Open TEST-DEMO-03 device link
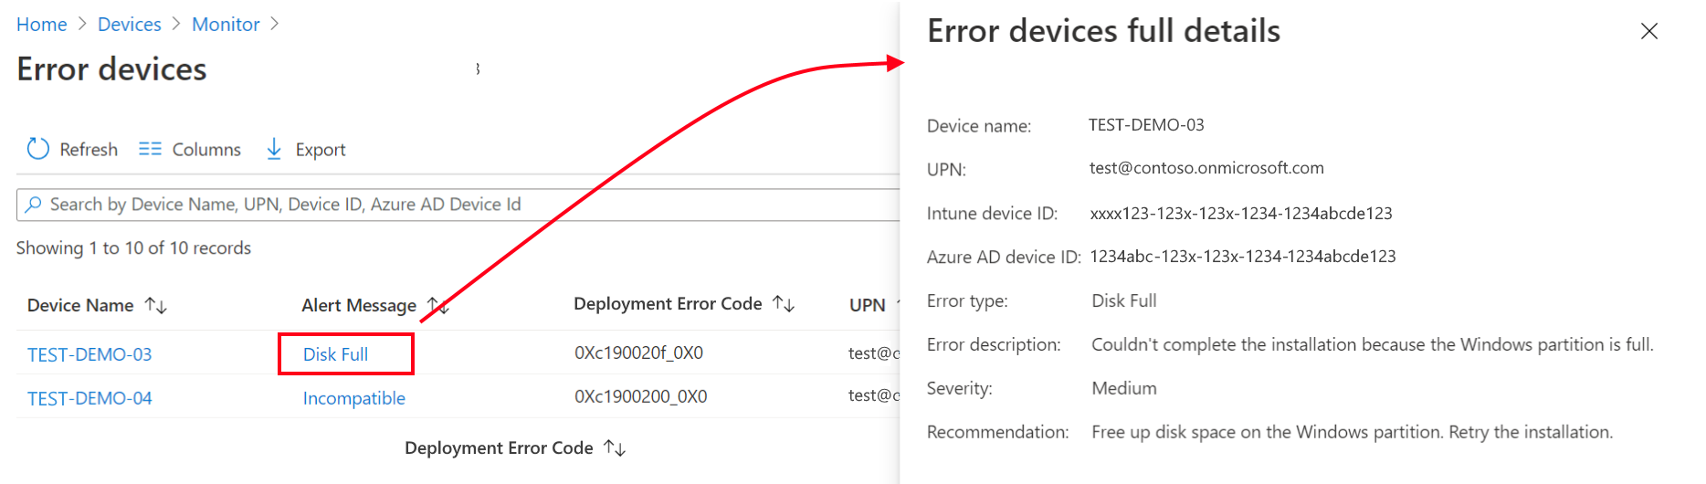The image size is (1706, 484). click(90, 354)
